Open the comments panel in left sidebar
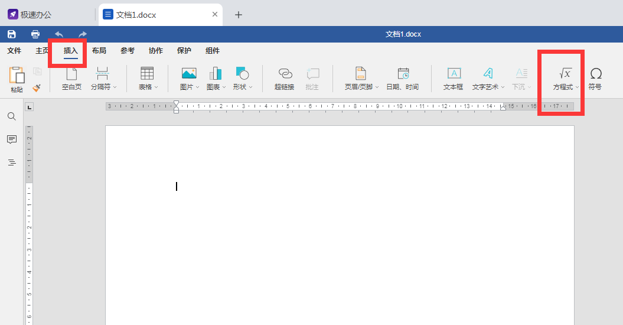The height and width of the screenshot is (325, 623). [x=12, y=139]
